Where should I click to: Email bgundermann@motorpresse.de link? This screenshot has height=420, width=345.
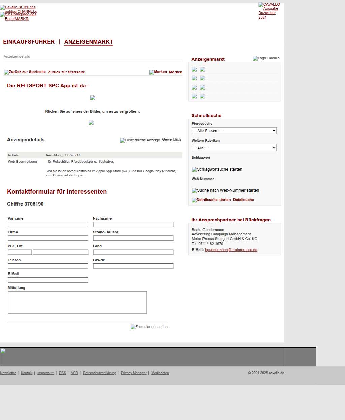point(231,250)
